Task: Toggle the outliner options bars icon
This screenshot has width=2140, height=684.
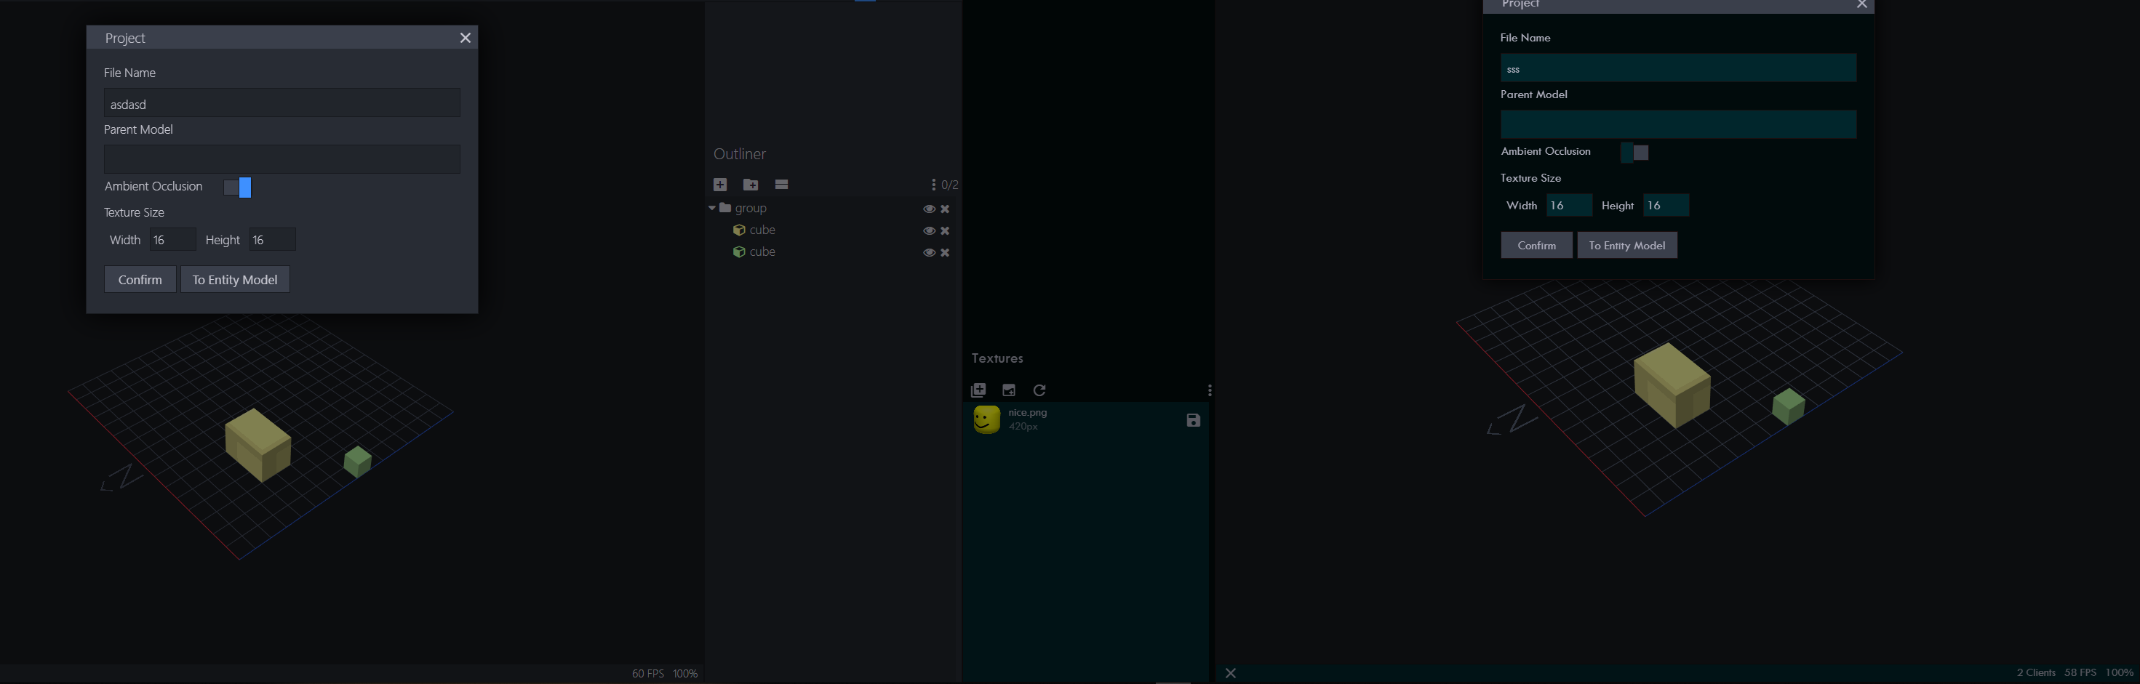Action: (782, 185)
